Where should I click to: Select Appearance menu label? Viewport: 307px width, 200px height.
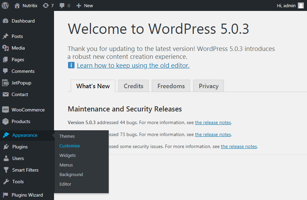[x=25, y=135]
